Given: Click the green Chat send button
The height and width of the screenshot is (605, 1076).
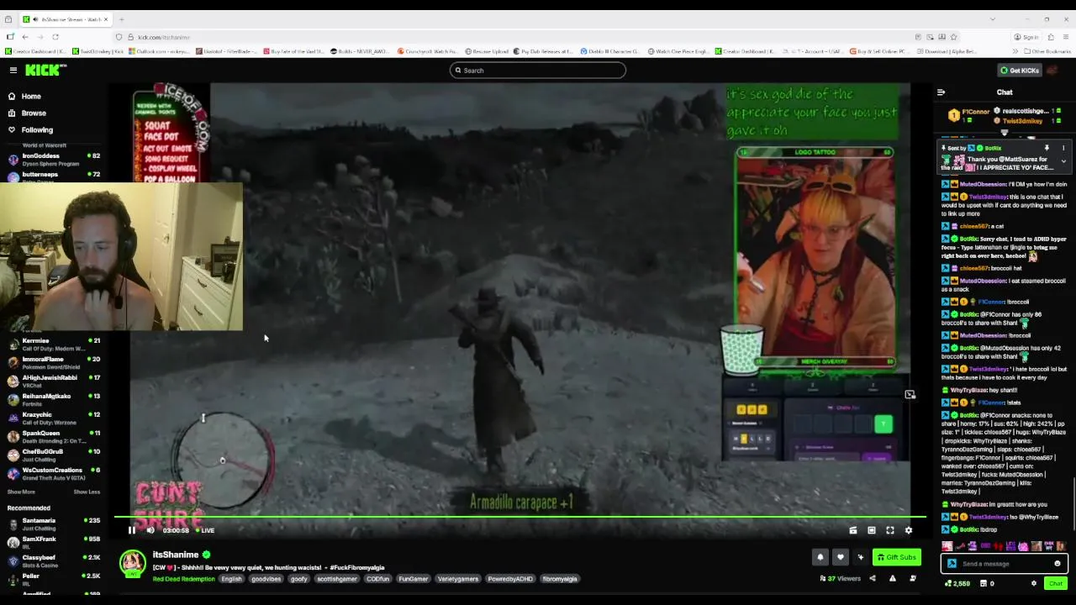Looking at the screenshot, I should point(1056,583).
